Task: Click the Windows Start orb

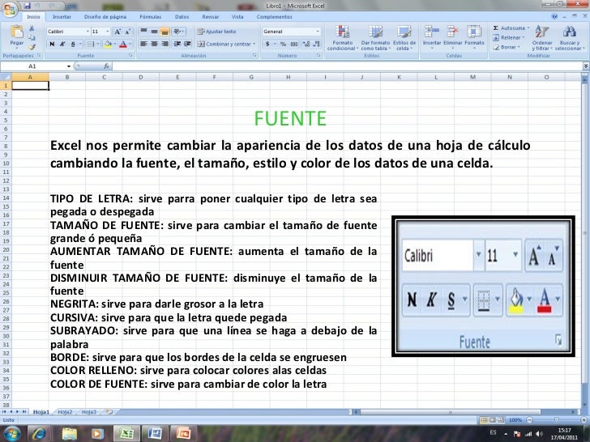Action: tap(11, 433)
